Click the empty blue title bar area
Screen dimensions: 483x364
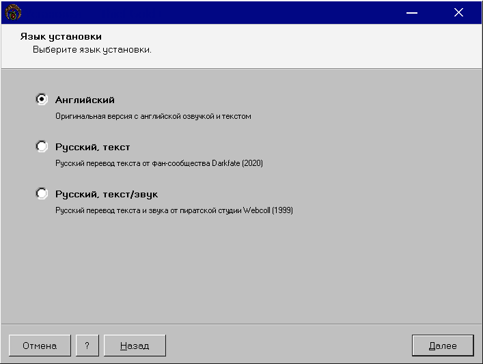click(210, 12)
